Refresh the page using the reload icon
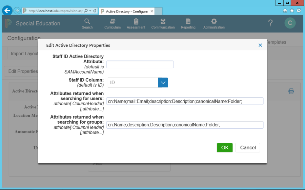The width and height of the screenshot is (305, 190). pyautogui.click(x=95, y=11)
